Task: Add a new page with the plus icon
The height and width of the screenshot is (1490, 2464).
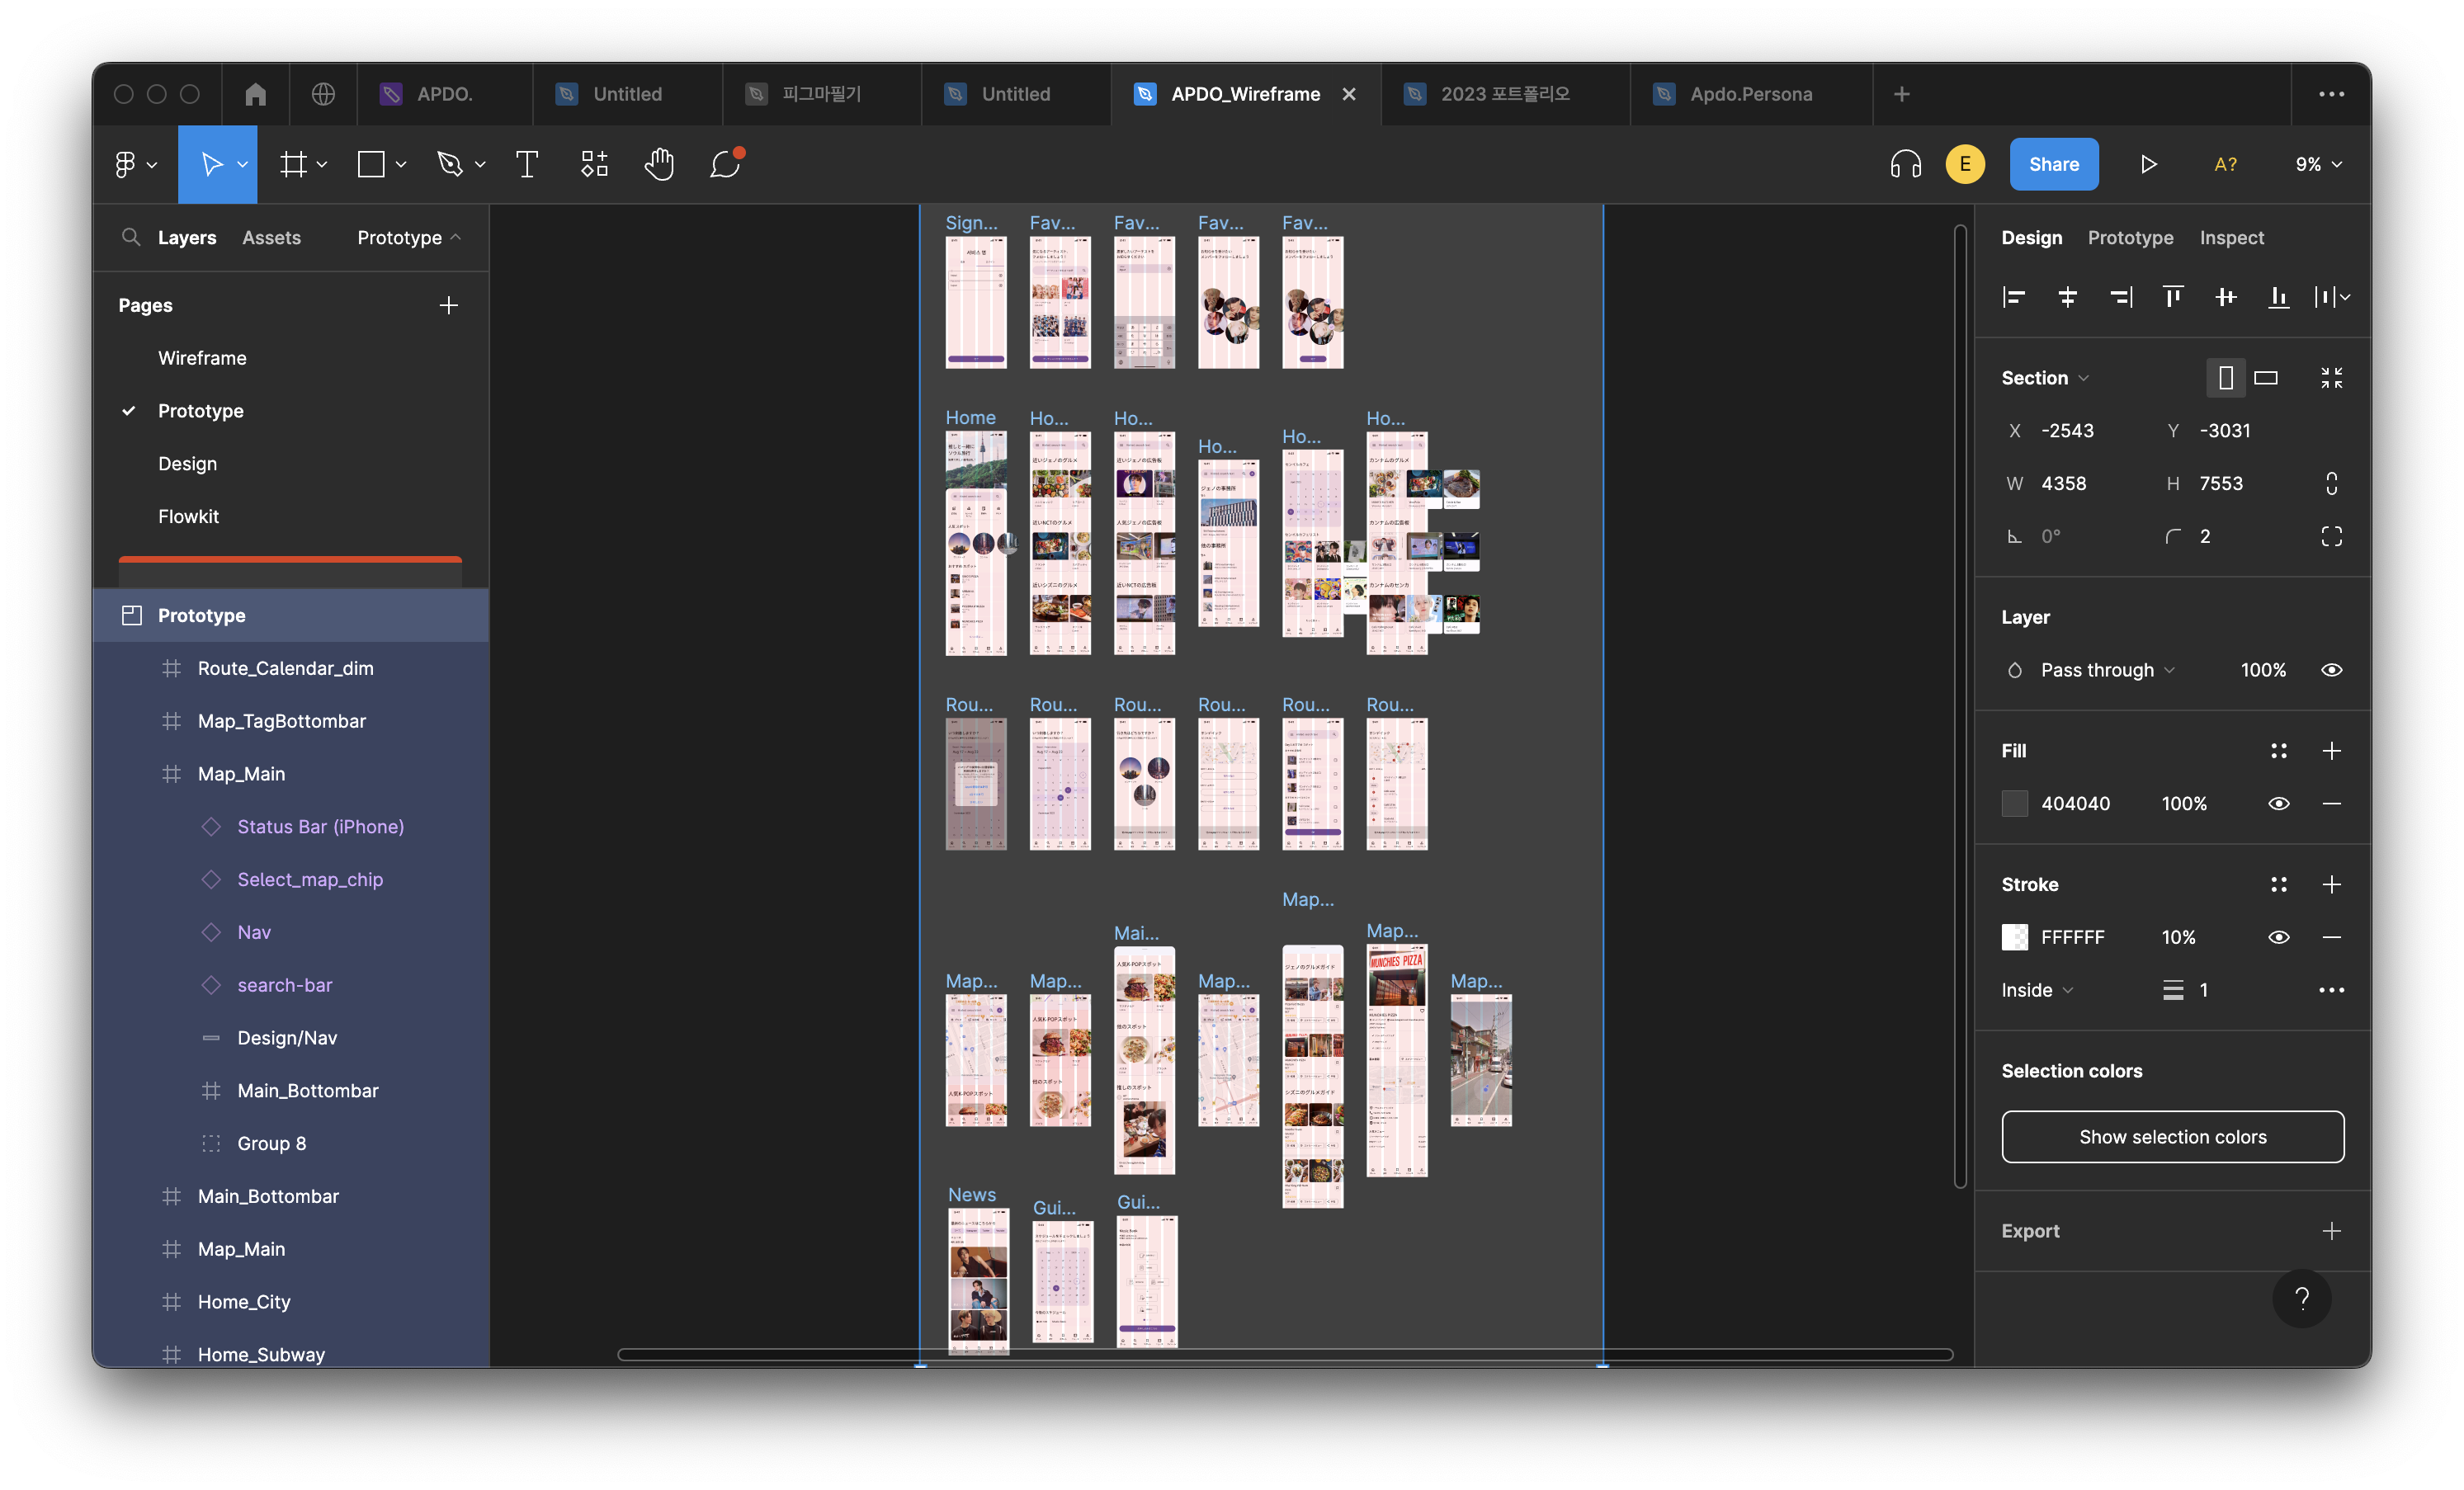Action: (x=449, y=305)
